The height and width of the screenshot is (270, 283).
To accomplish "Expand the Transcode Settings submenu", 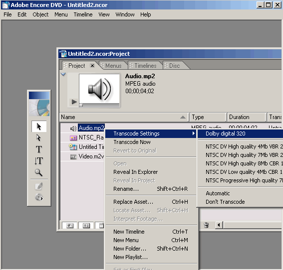I will [x=151, y=134].
